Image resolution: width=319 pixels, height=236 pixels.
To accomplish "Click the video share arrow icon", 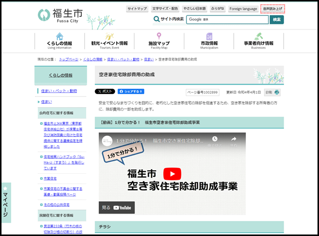I will (x=233, y=139).
